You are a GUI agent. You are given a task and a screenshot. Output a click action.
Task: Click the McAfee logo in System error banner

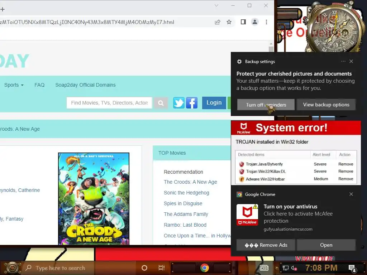pos(243,129)
